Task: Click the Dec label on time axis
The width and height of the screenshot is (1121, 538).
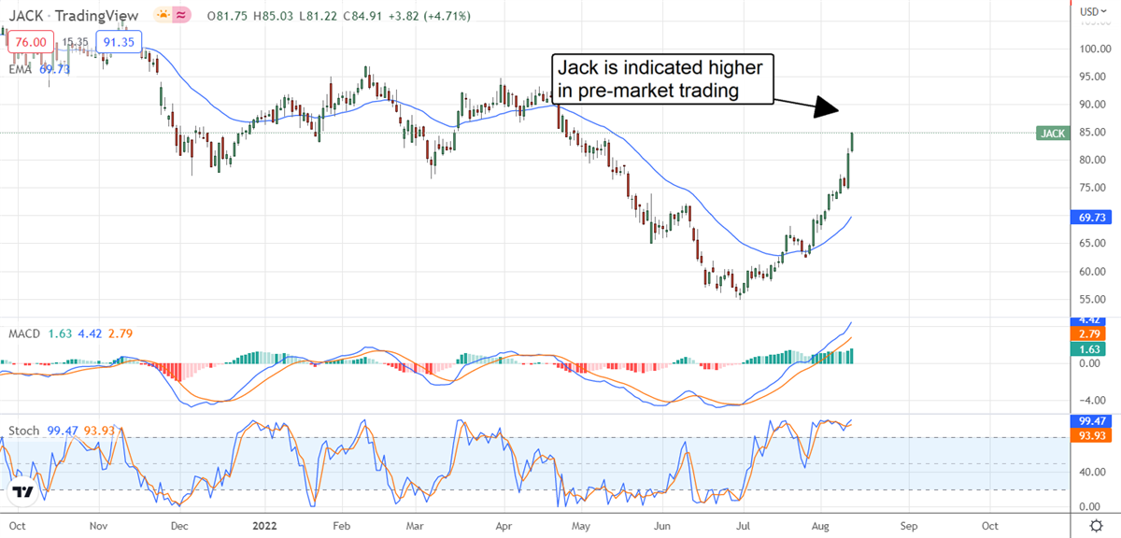Action: coord(181,525)
